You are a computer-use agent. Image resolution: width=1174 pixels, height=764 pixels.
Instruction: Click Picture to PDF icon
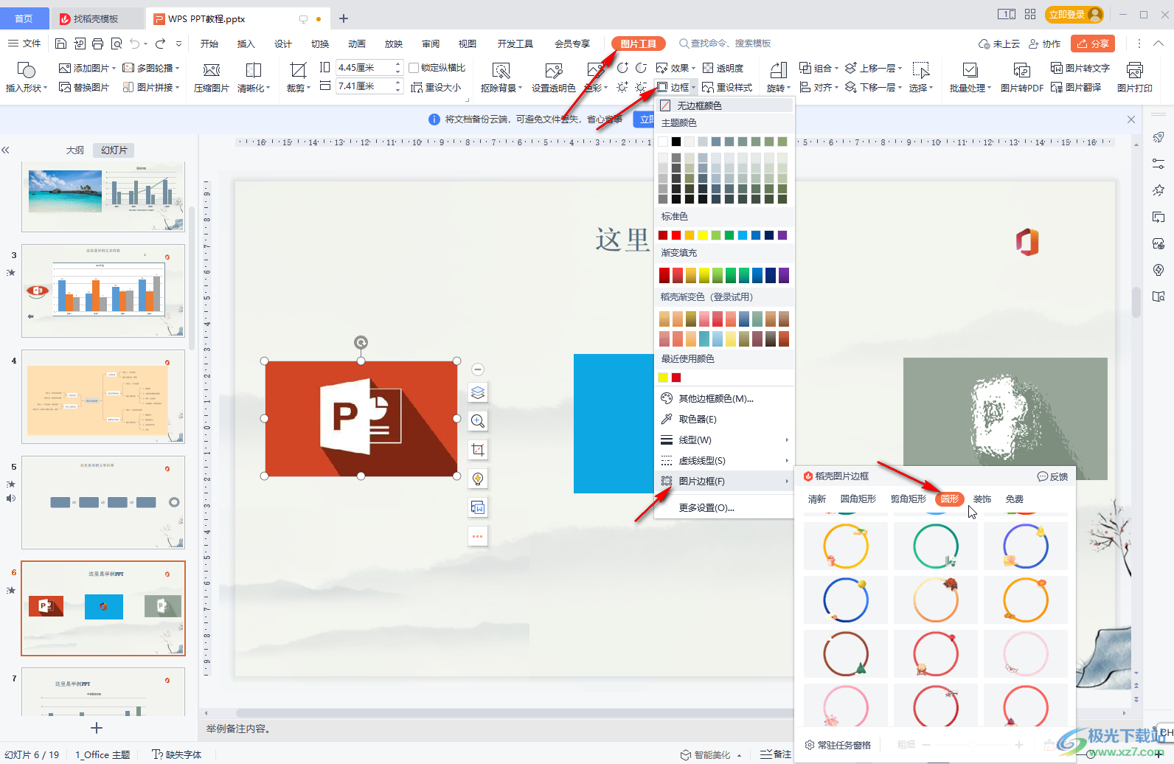tap(1021, 70)
